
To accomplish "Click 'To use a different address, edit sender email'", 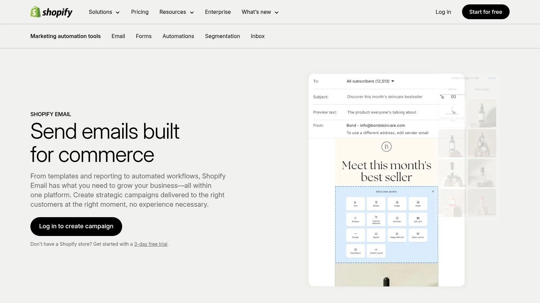I will pyautogui.click(x=387, y=133).
